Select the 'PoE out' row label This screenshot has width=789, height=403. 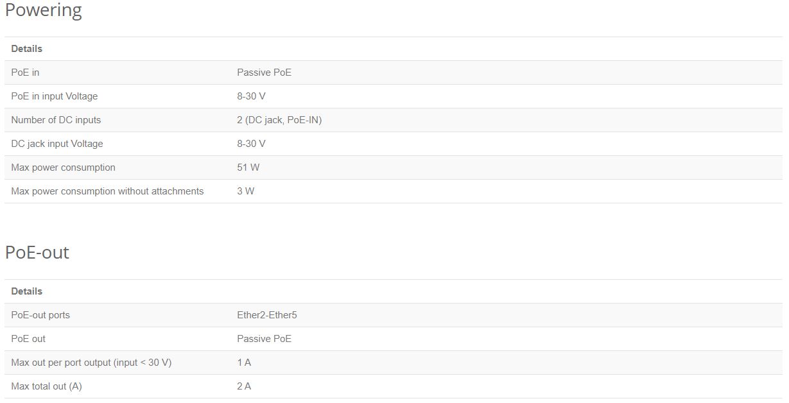(28, 339)
